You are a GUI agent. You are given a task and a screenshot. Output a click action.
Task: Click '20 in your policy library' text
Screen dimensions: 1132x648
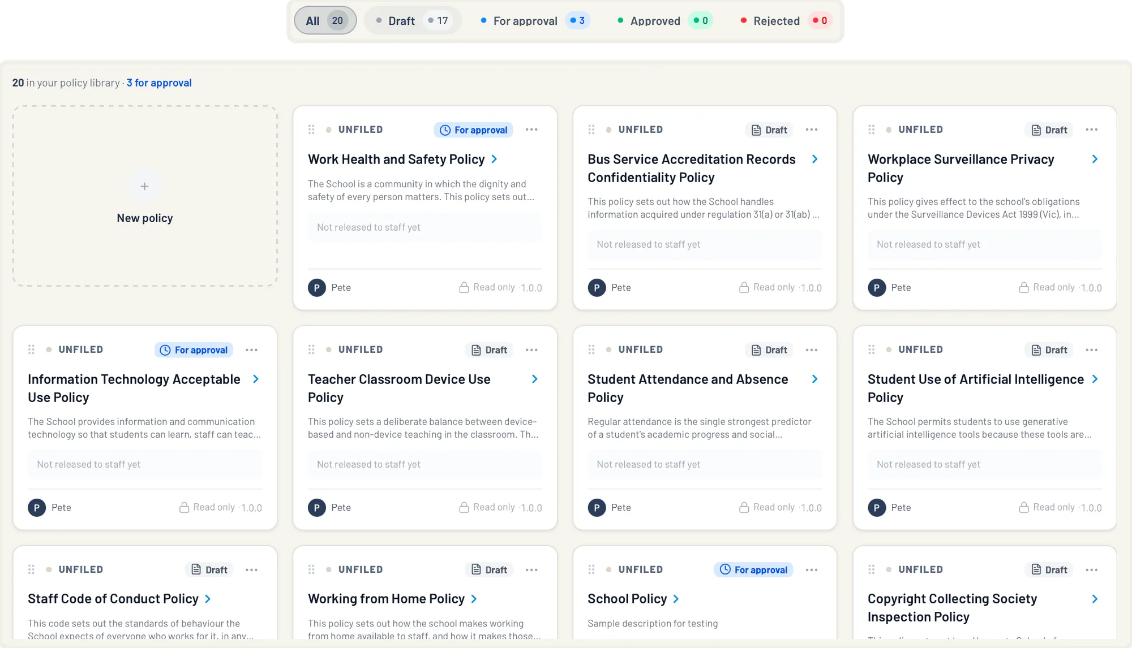pyautogui.click(x=66, y=83)
